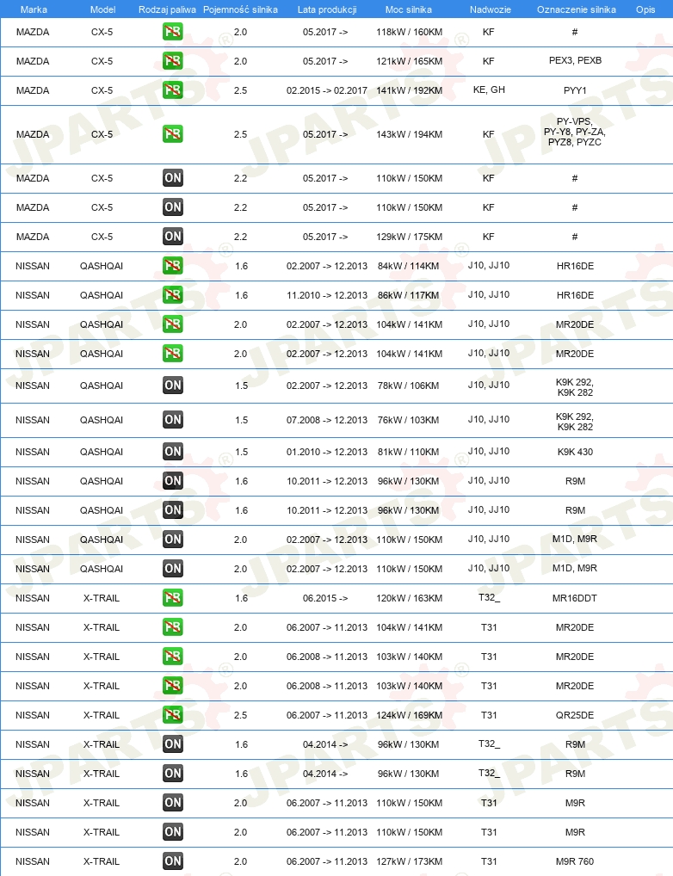Click petrol fuel icon in CX-5 143kW/194KM row

tap(173, 134)
